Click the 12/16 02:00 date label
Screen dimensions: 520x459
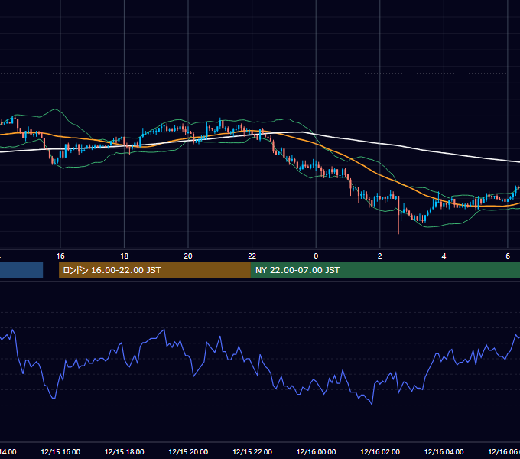click(x=380, y=451)
